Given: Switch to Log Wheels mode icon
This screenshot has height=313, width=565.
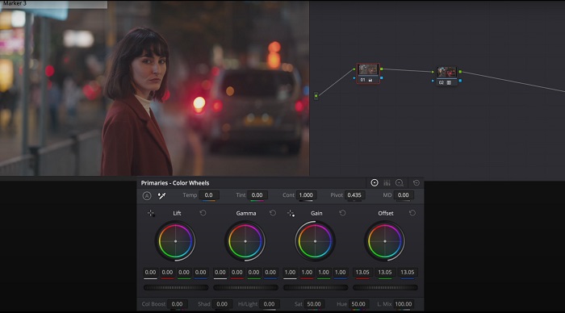Looking at the screenshot, I should tap(400, 183).
